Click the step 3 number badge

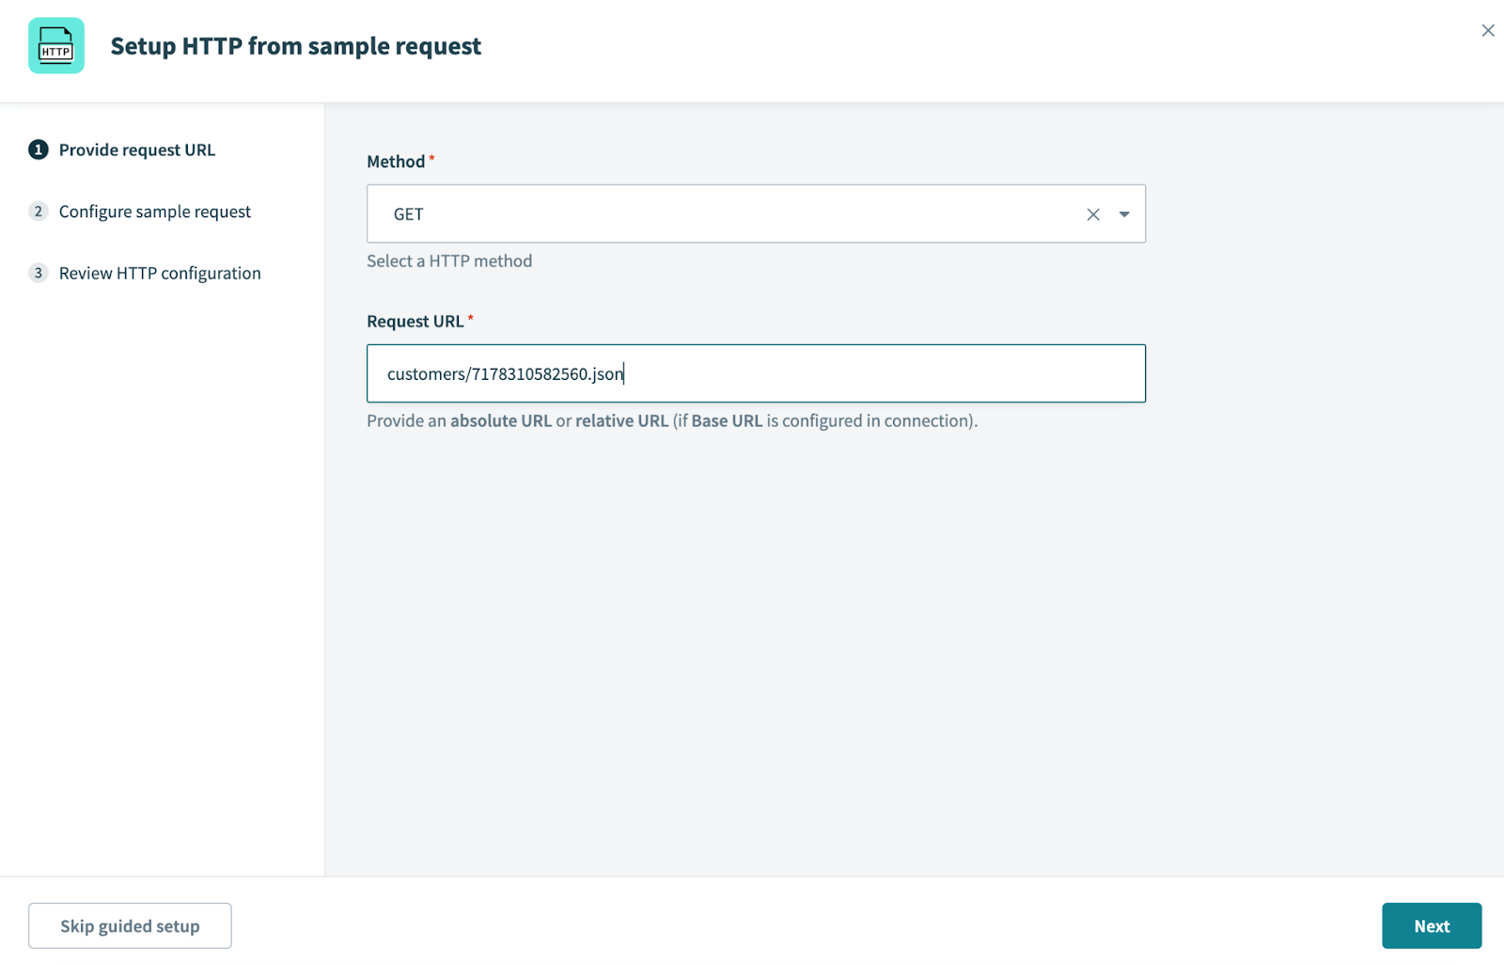click(x=38, y=273)
